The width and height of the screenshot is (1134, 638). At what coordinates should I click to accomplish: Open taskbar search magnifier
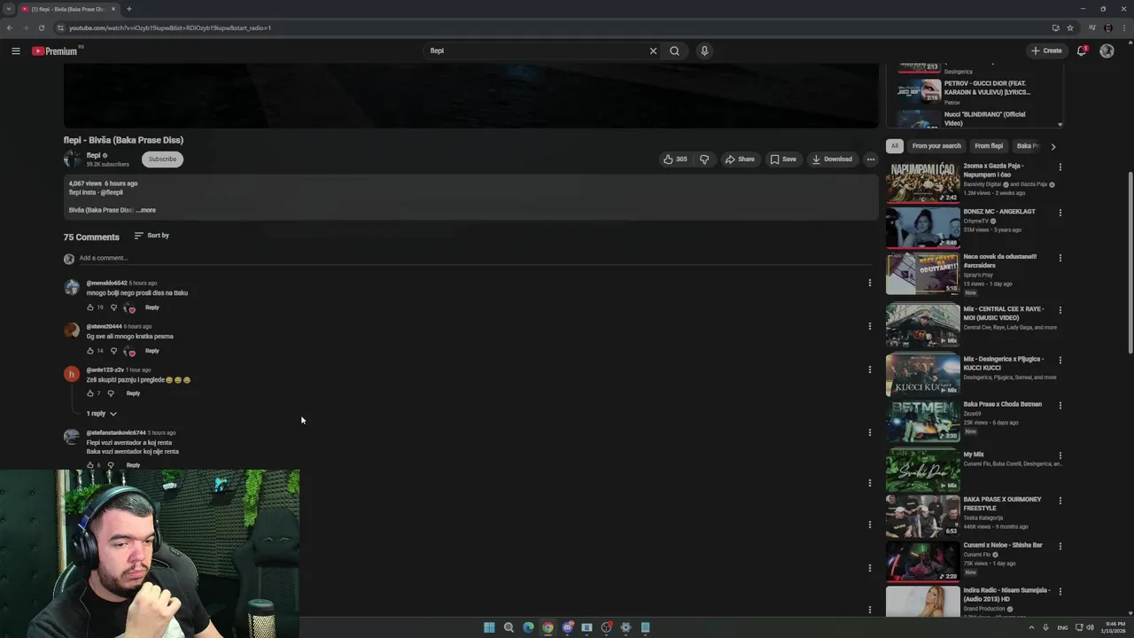pos(509,627)
